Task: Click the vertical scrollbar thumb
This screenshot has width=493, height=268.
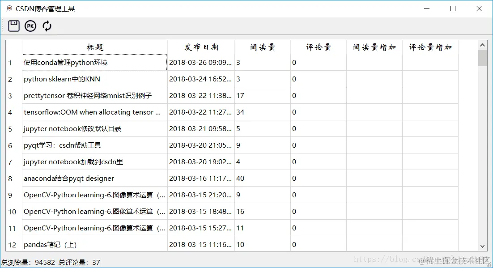Action: pos(482,58)
